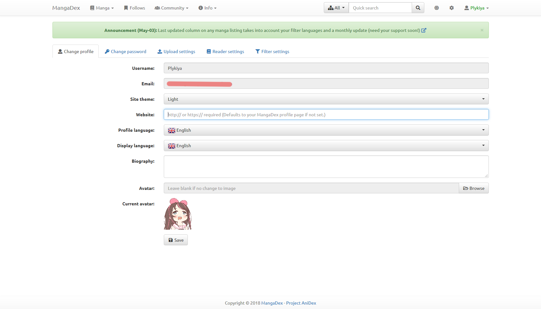Click the Username field
This screenshot has height=309, width=541.
click(x=326, y=68)
